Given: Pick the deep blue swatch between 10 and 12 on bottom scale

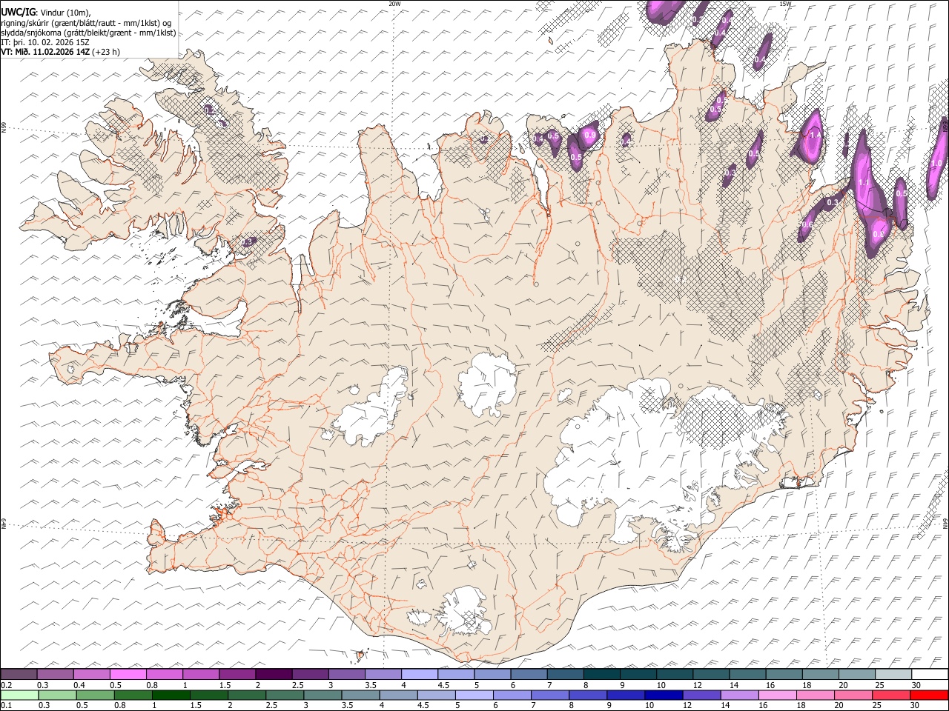Looking at the screenshot, I should (662, 695).
